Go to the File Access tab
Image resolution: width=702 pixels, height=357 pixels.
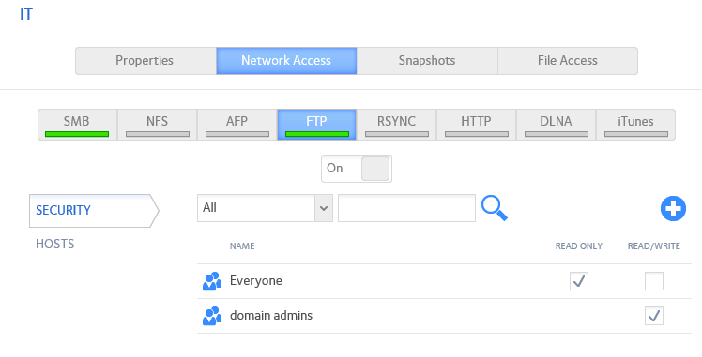[568, 61]
